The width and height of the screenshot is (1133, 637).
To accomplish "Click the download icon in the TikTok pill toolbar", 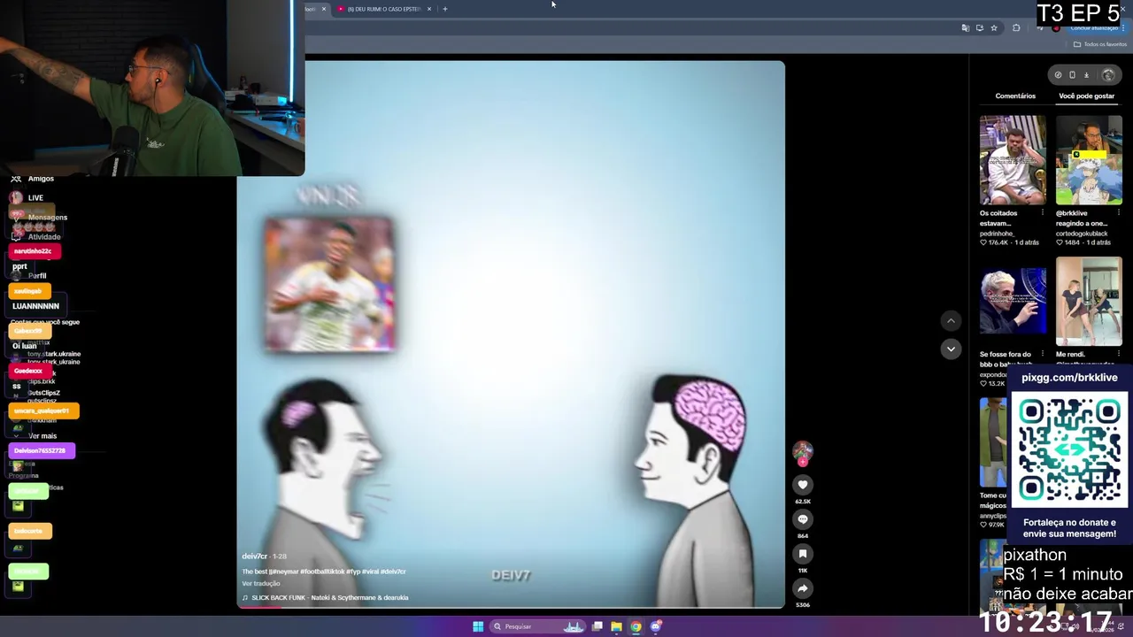I will [1086, 75].
